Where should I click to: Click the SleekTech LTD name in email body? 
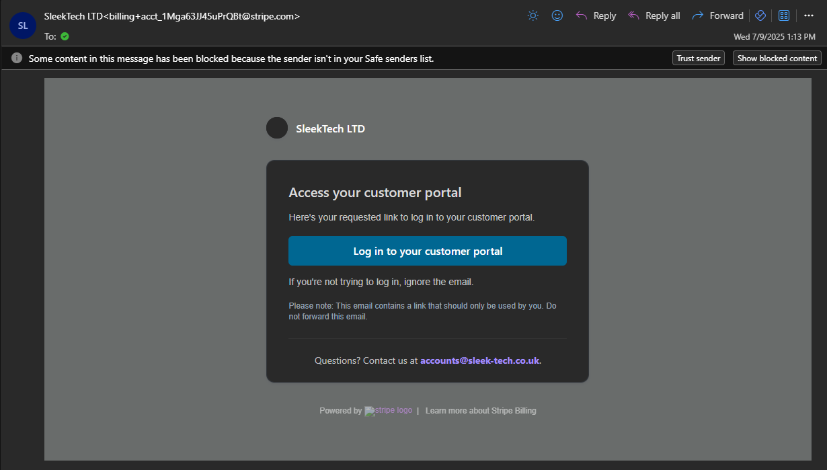click(x=330, y=128)
